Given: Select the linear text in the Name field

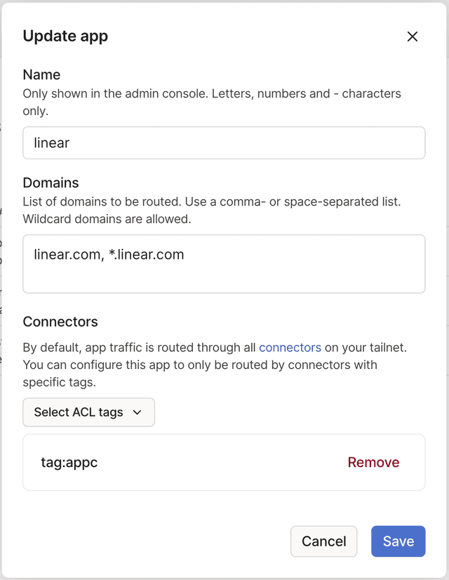Looking at the screenshot, I should tap(51, 142).
